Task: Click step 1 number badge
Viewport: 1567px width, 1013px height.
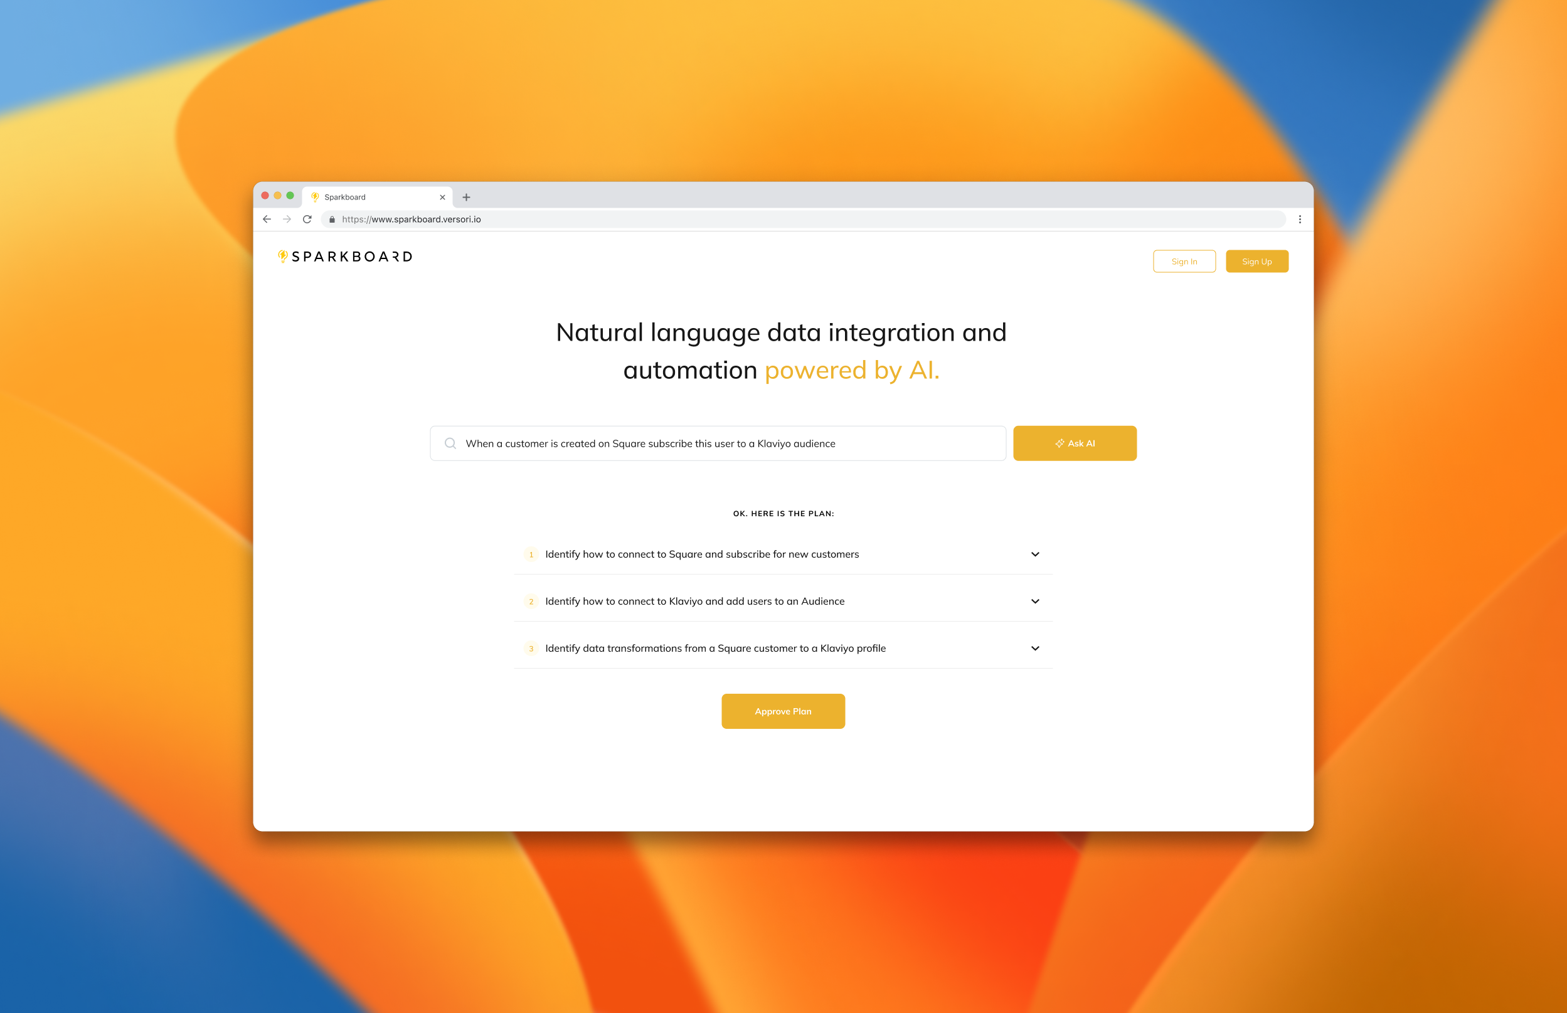Action: pyautogui.click(x=531, y=554)
